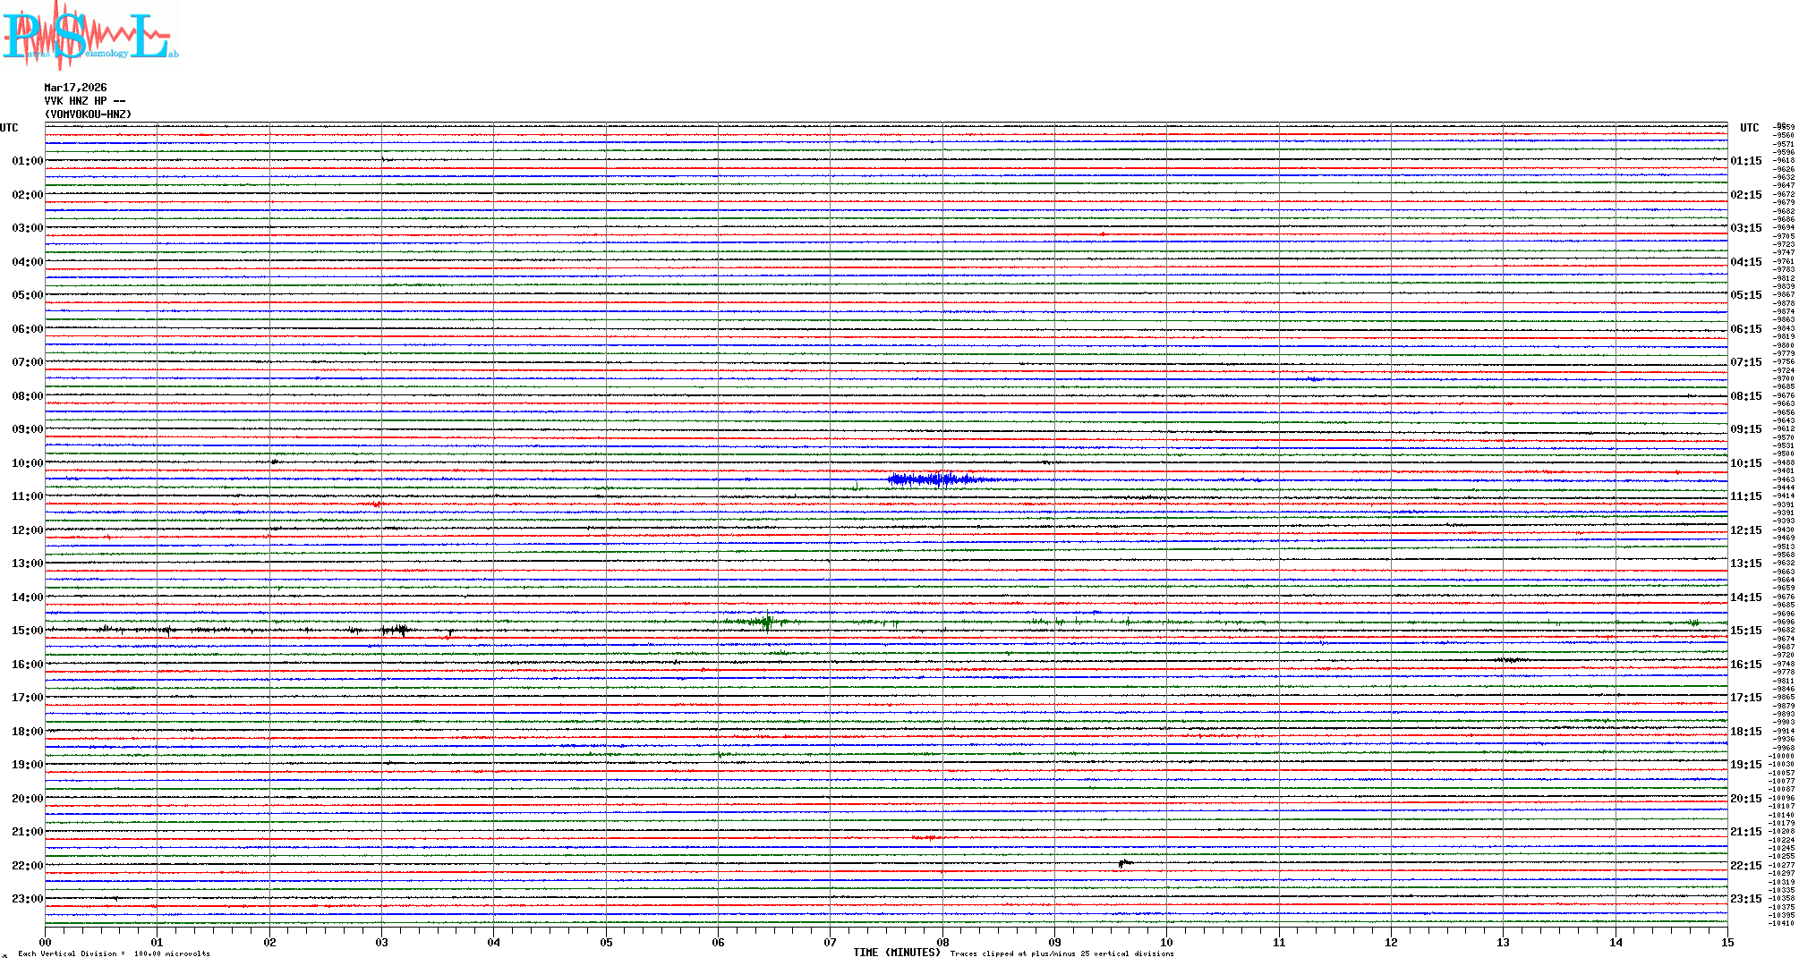Click the 15:00 hour label on left
The height and width of the screenshot is (966, 1799).
[x=27, y=631]
